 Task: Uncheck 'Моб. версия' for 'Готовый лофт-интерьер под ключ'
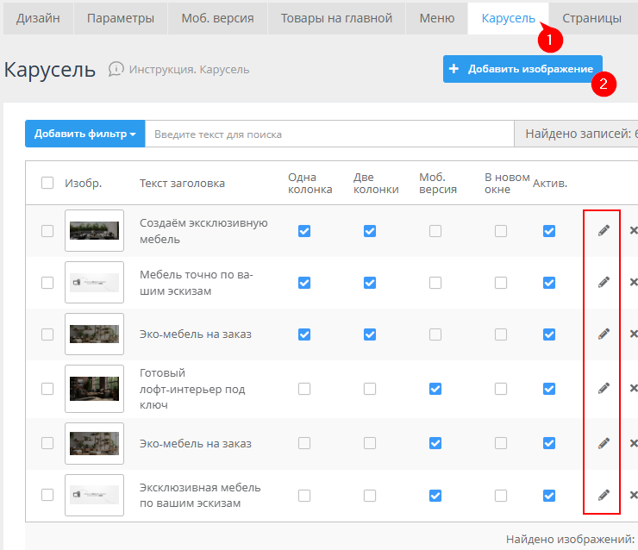pyautogui.click(x=435, y=389)
